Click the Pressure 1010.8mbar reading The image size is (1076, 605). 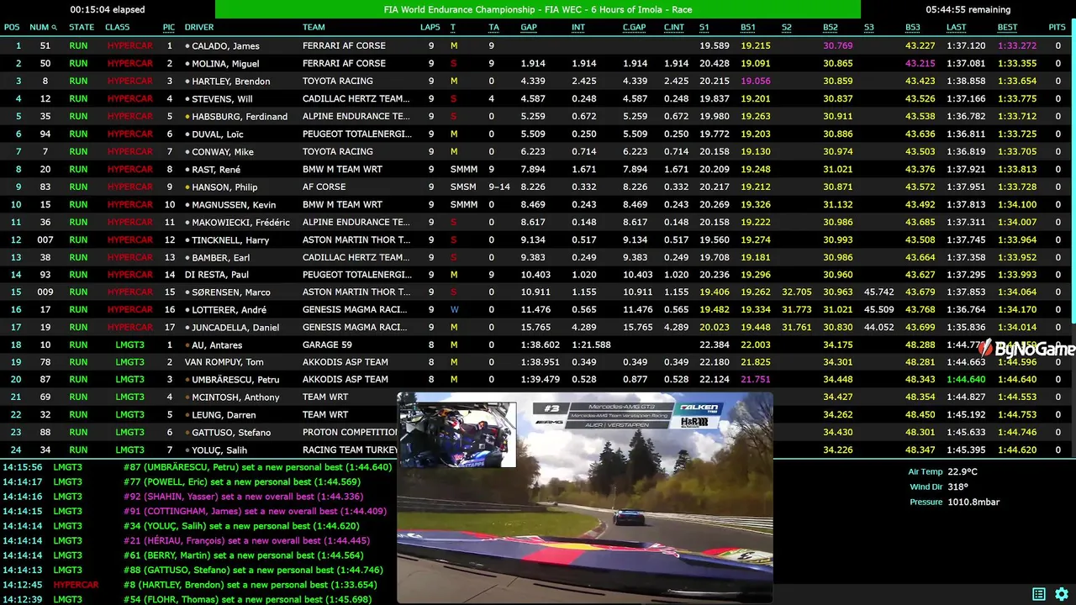(x=955, y=502)
